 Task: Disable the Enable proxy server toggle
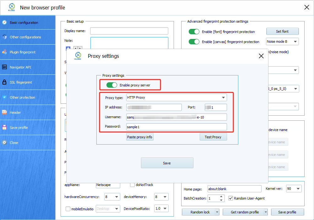[112, 85]
